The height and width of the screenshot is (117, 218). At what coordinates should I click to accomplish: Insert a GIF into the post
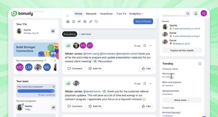pyautogui.click(x=79, y=21)
